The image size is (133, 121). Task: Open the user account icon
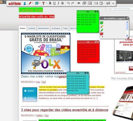25,3
